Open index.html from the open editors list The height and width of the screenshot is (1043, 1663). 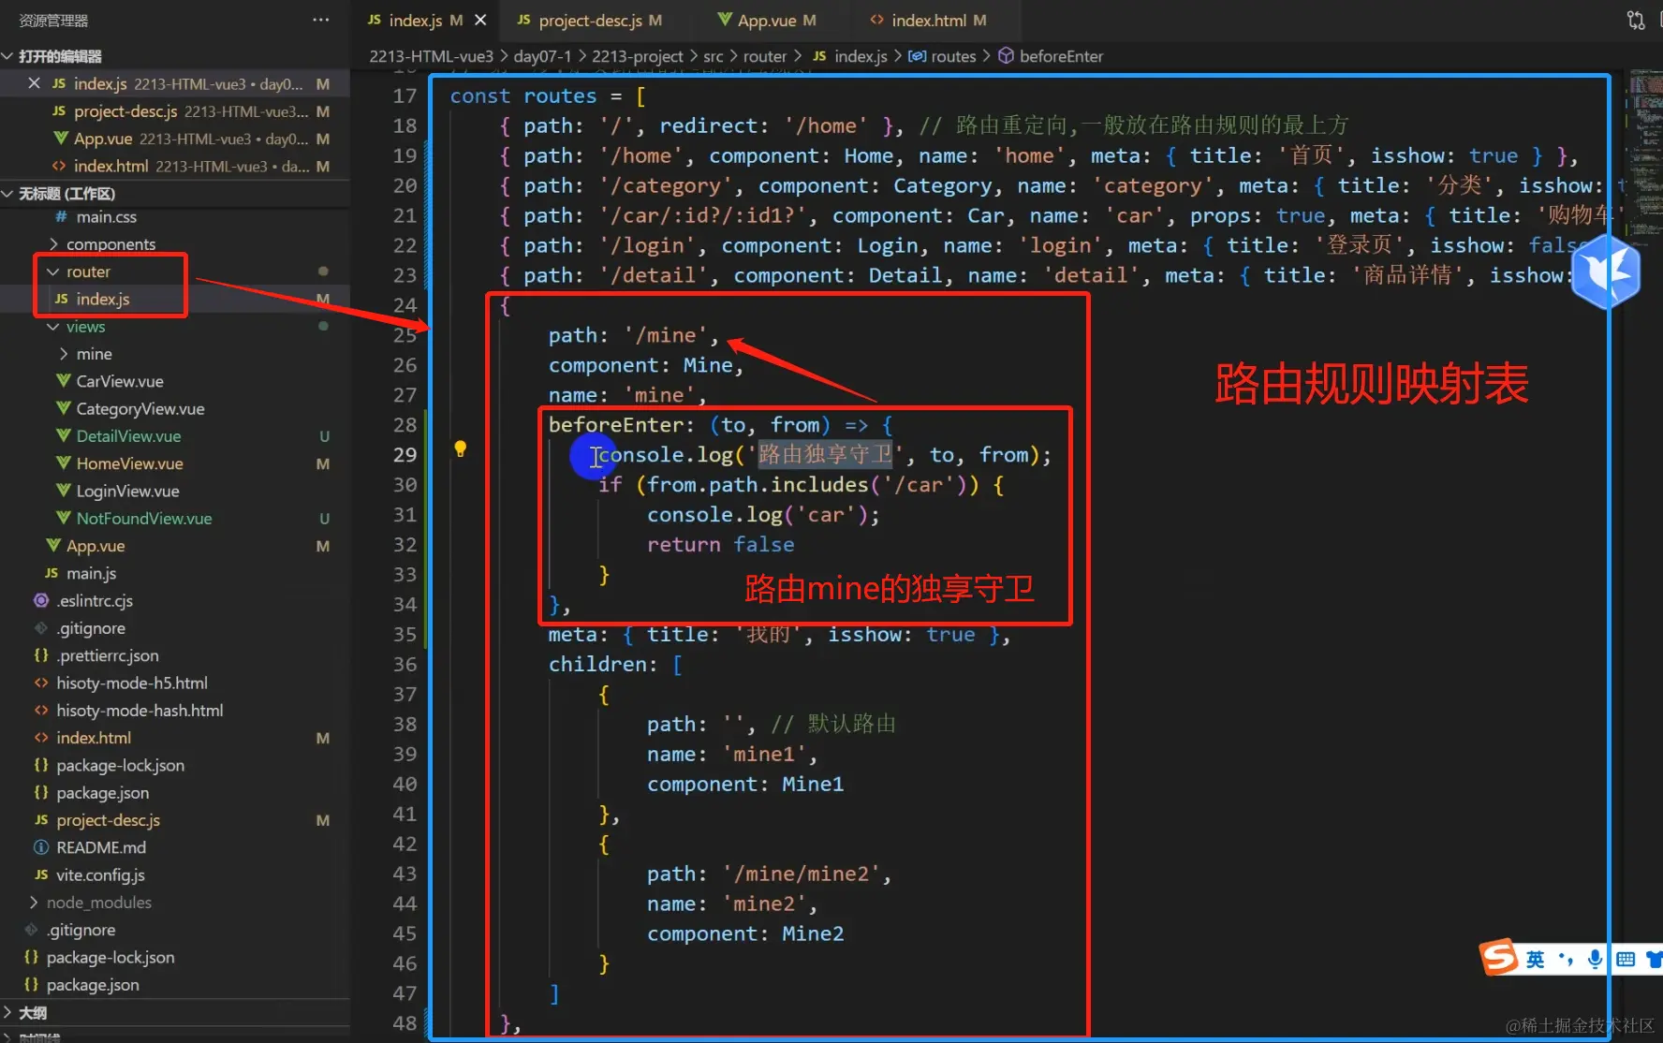pyautogui.click(x=175, y=166)
